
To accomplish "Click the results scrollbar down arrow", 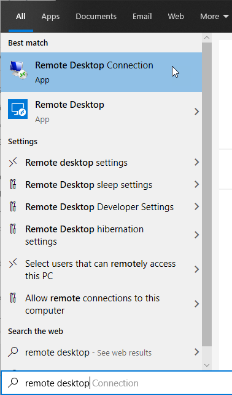I will pos(207,365).
